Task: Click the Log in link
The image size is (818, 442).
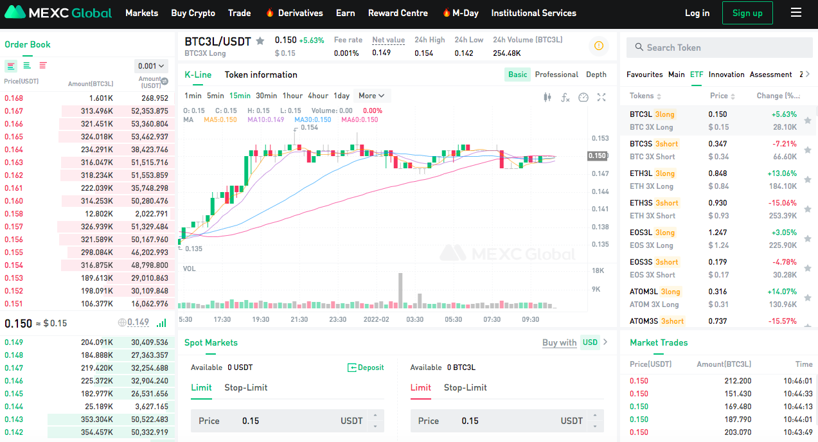Action: 697,13
